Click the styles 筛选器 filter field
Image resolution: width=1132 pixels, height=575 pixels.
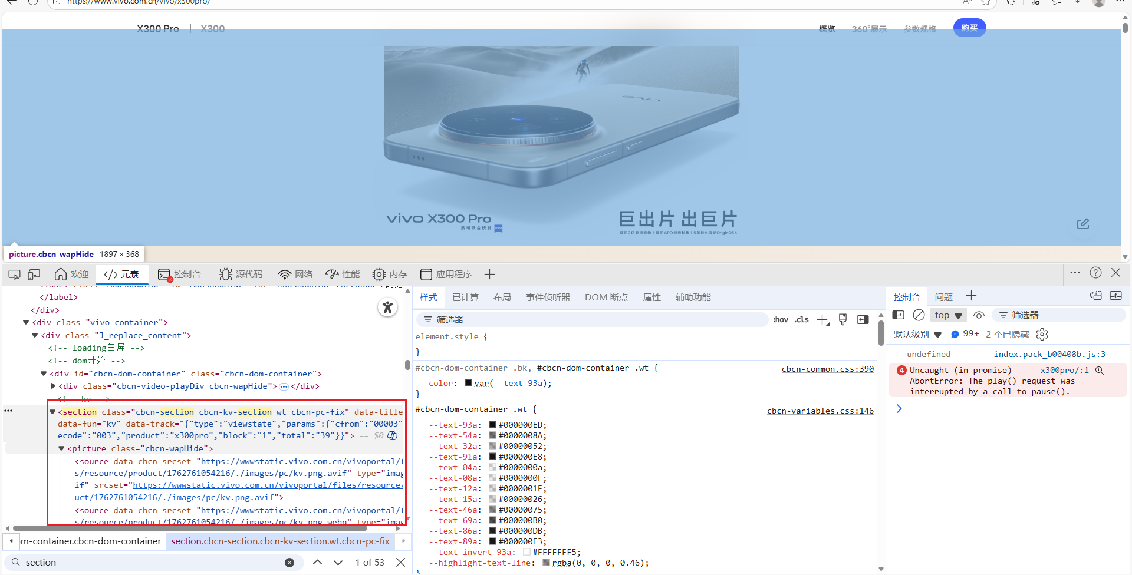(593, 319)
